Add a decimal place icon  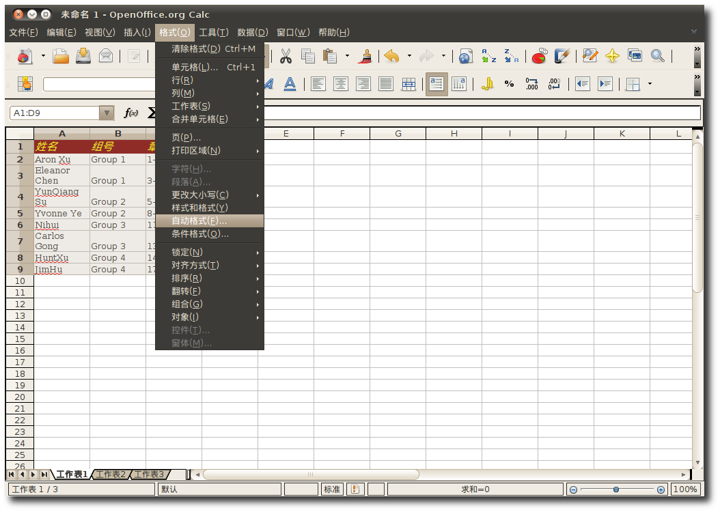coord(531,84)
